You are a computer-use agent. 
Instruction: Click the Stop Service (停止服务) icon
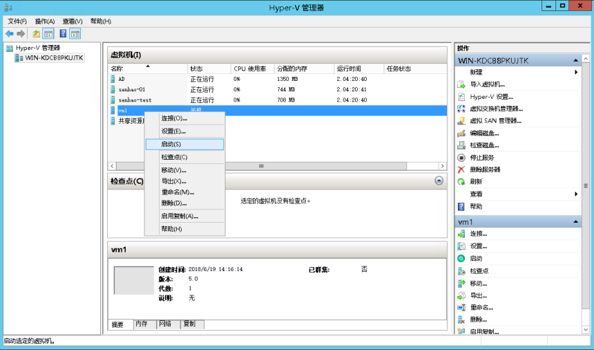(x=461, y=158)
